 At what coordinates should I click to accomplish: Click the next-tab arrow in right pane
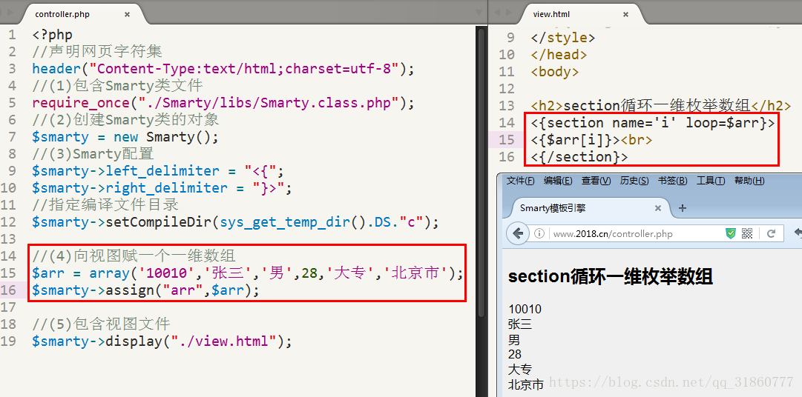tap(508, 12)
